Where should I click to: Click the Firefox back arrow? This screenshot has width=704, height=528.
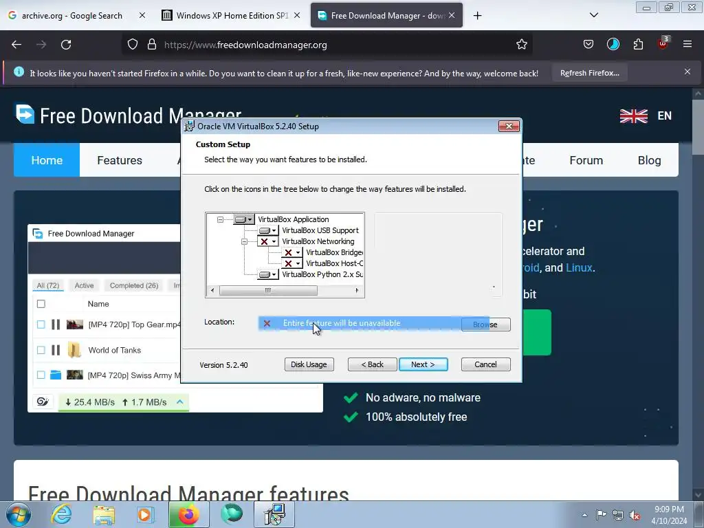point(16,45)
